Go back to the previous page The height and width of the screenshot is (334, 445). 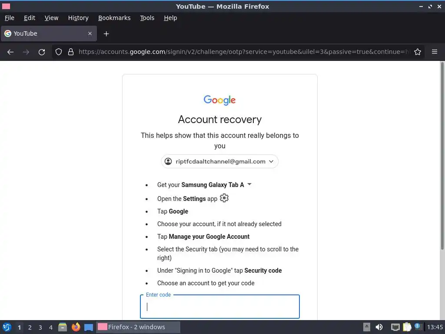10,52
